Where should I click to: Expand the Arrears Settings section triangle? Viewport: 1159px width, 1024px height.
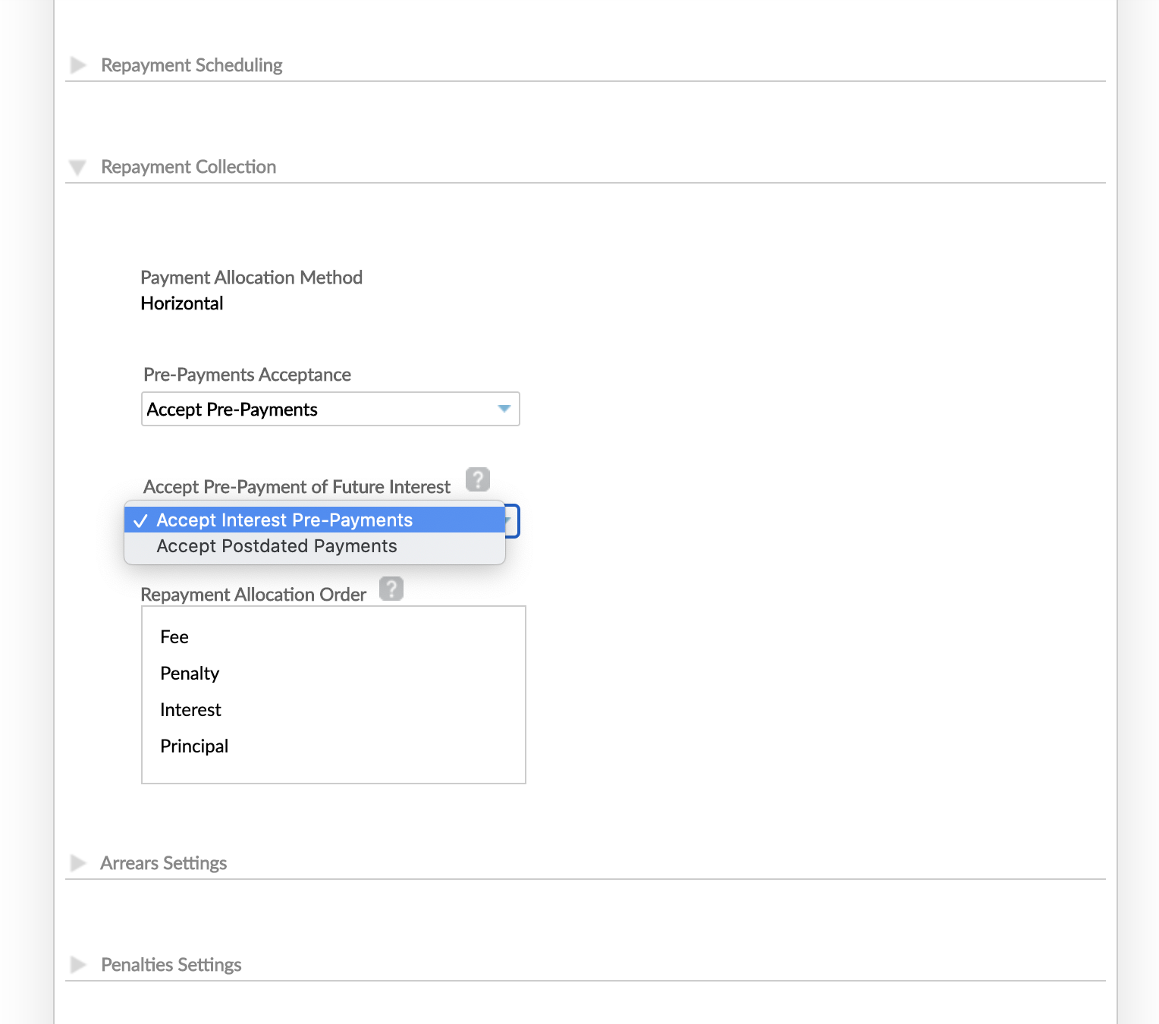(78, 863)
